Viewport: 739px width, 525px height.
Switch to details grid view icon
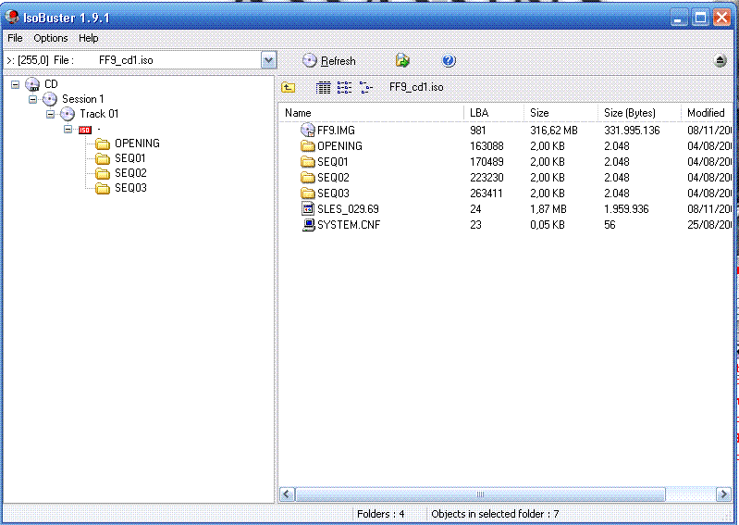pos(324,87)
